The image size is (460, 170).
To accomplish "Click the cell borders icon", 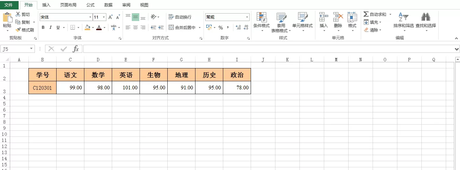I will [72, 27].
